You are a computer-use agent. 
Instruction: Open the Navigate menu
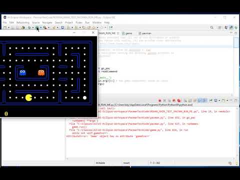tap(47, 22)
